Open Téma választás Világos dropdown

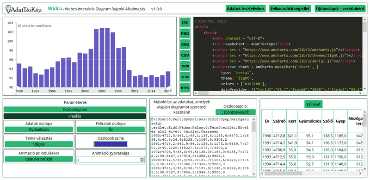(x=39, y=144)
